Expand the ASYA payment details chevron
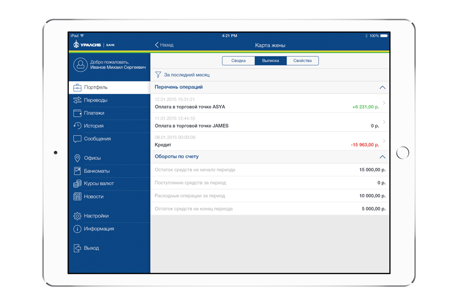458x305 pixels. (384, 103)
